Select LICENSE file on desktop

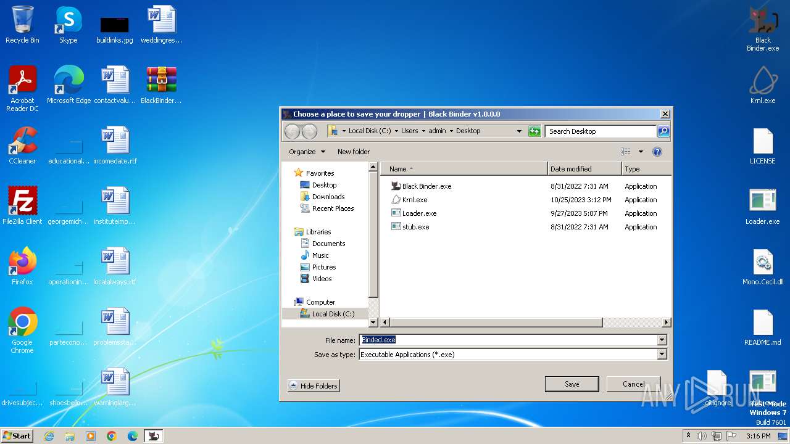coord(763,146)
